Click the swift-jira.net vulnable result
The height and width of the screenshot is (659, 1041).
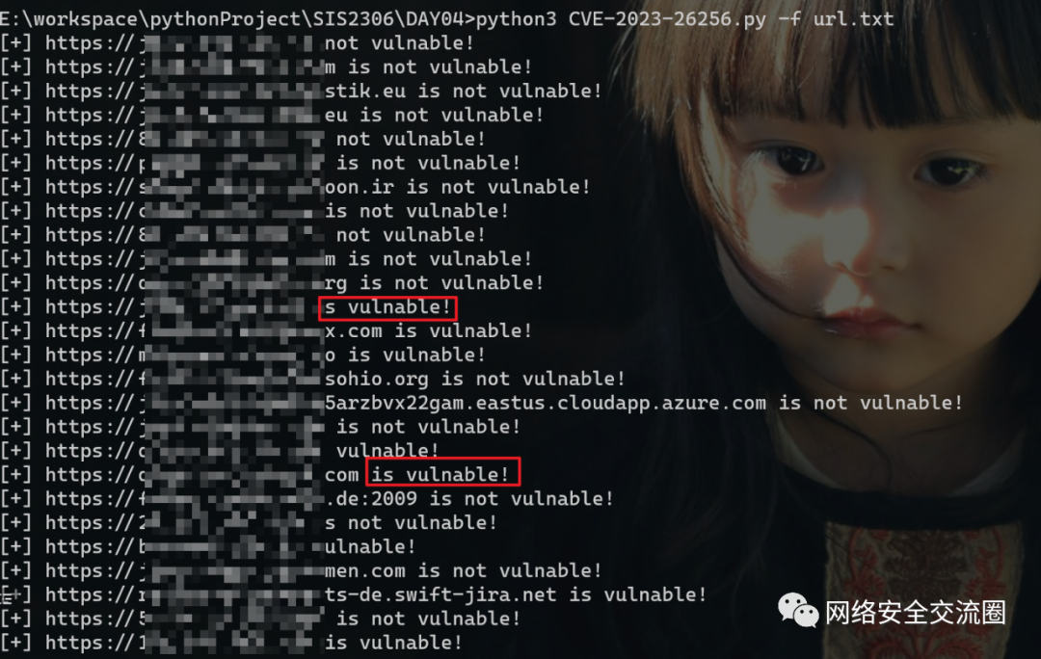[x=515, y=594]
